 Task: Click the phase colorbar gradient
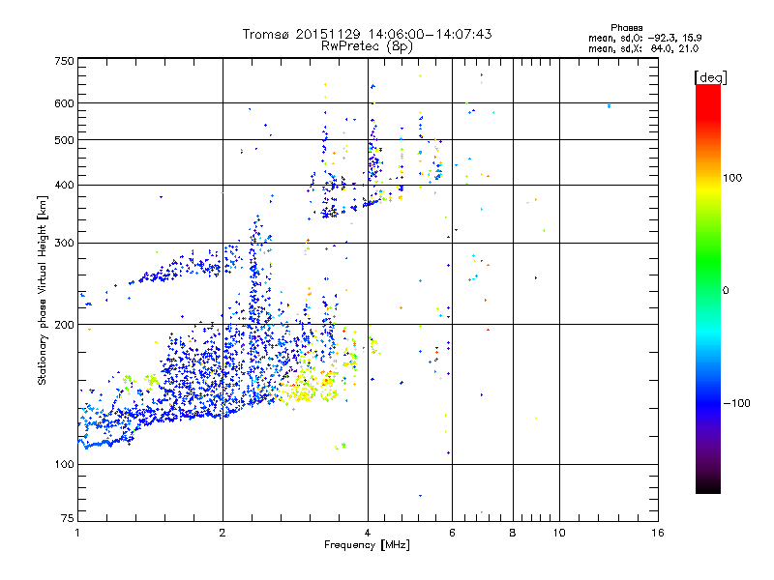pos(708,288)
